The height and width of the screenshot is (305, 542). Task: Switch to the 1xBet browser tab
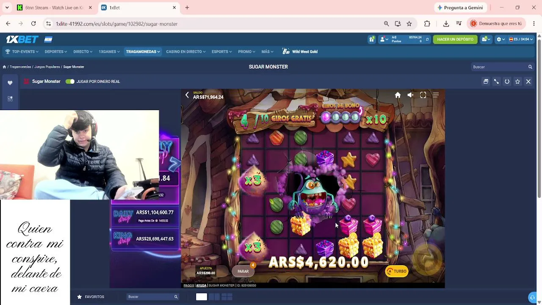pyautogui.click(x=139, y=8)
